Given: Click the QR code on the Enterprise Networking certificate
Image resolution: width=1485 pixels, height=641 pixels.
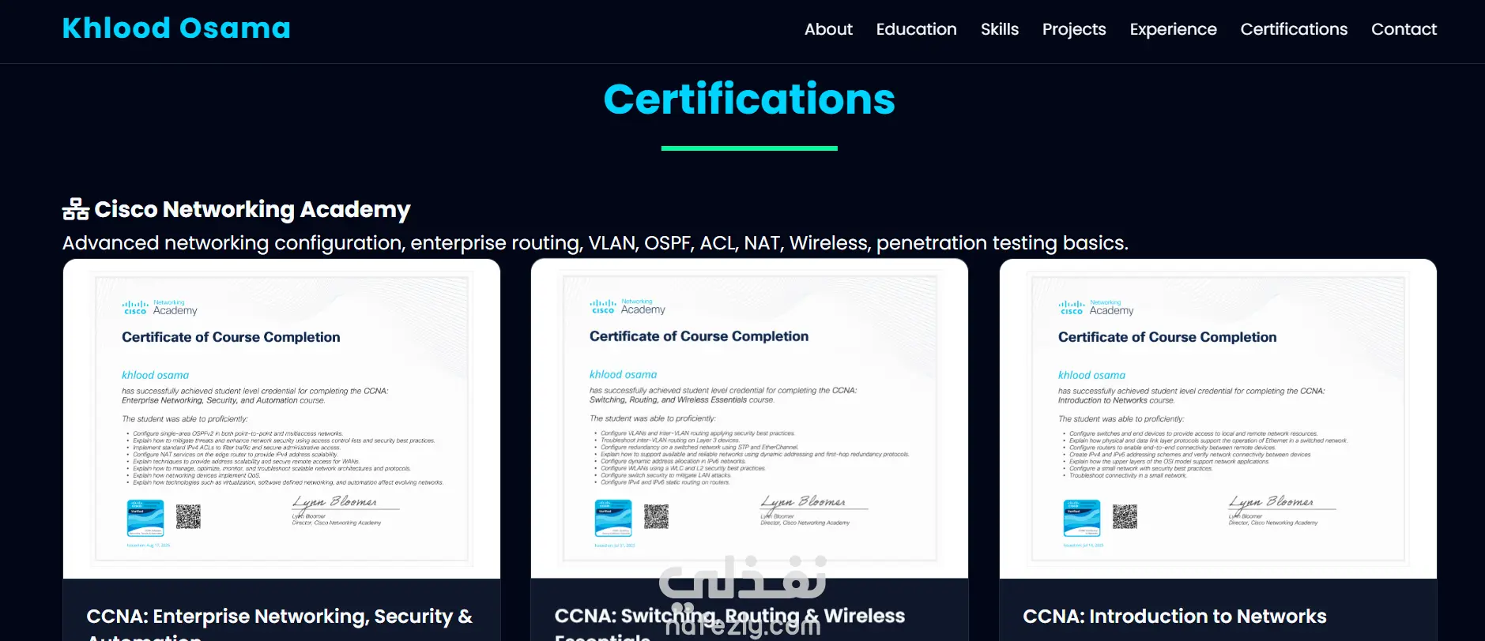Looking at the screenshot, I should click(x=188, y=517).
